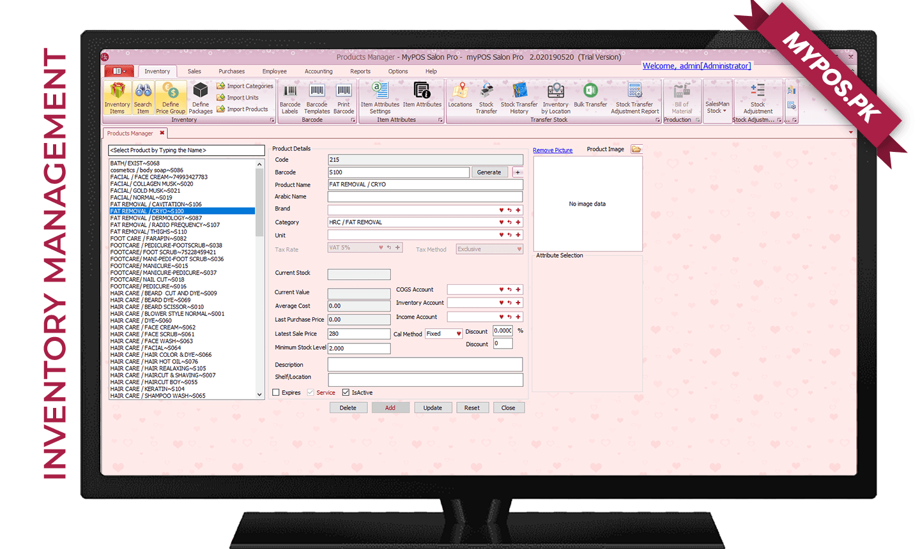Expand the Cal Method dropdown
This screenshot has height=549, width=920.
click(459, 334)
